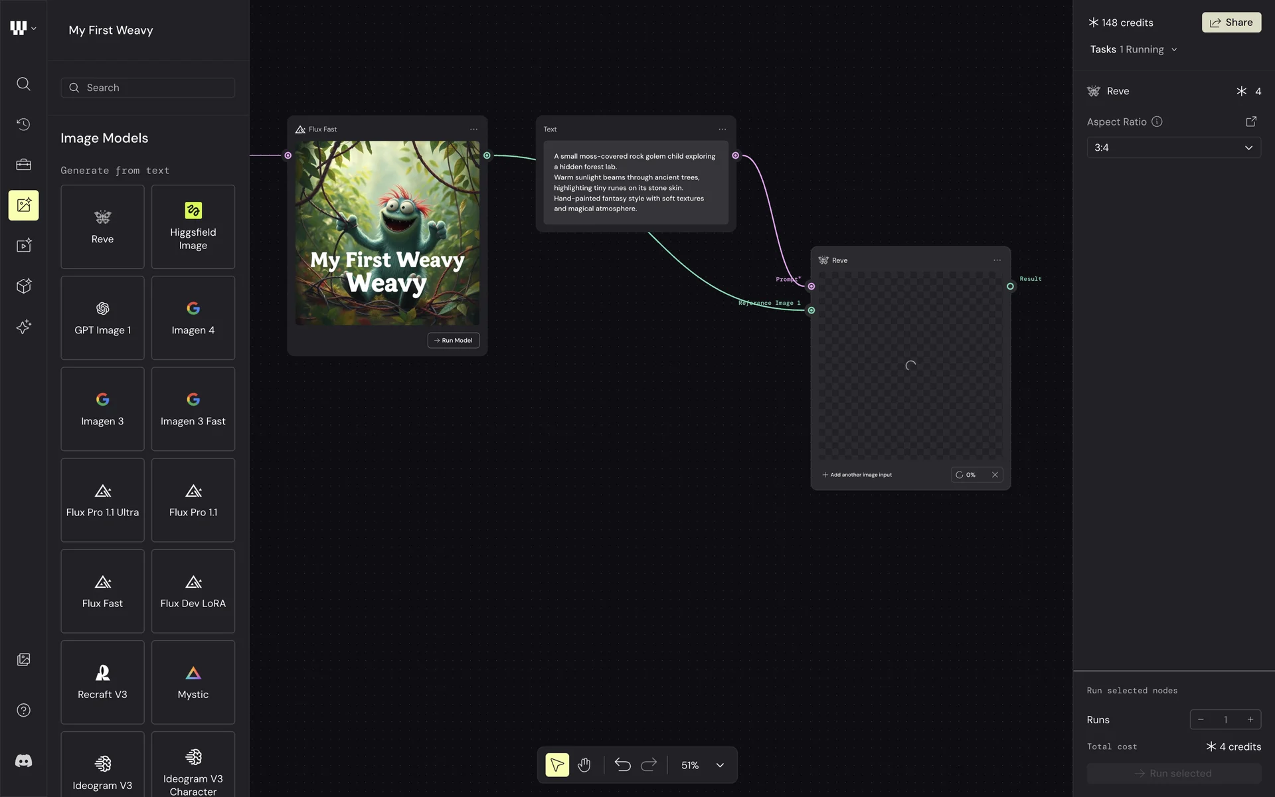Click the Discord icon in sidebar
Screen dimensions: 1275x797
pos(23,761)
